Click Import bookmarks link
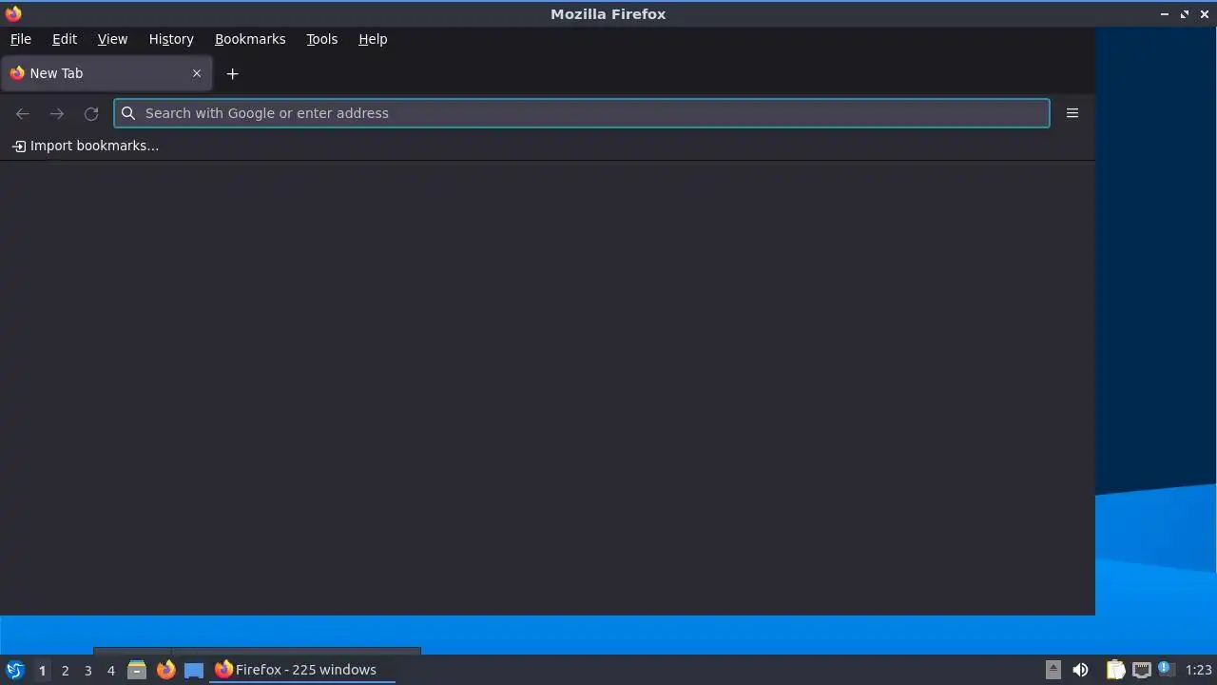Screen dimensions: 1217x685 coord(86,146)
